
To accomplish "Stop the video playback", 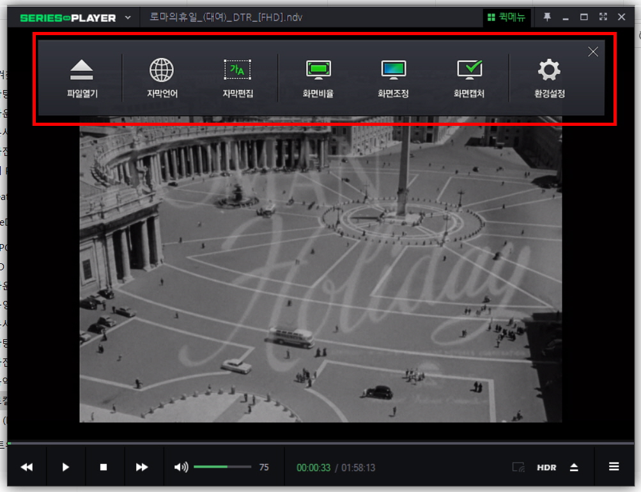I will coord(104,467).
